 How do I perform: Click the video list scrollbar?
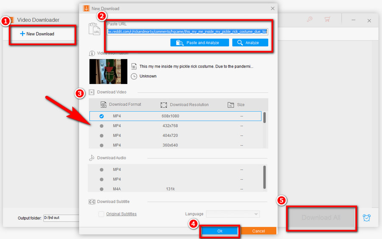click(264, 118)
